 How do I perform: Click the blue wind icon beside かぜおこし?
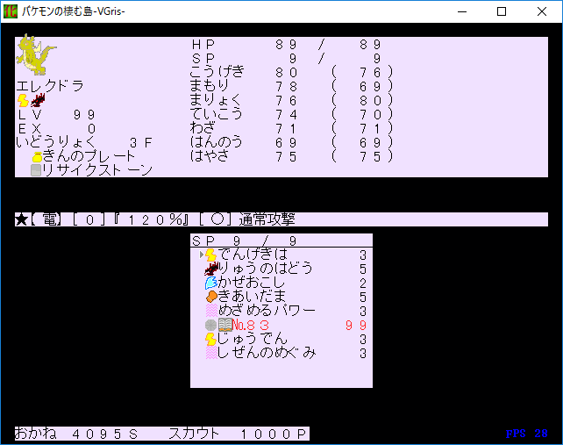click(211, 283)
